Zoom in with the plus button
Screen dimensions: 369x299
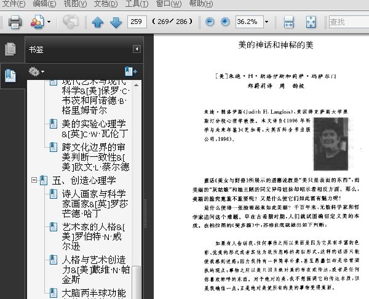point(225,22)
